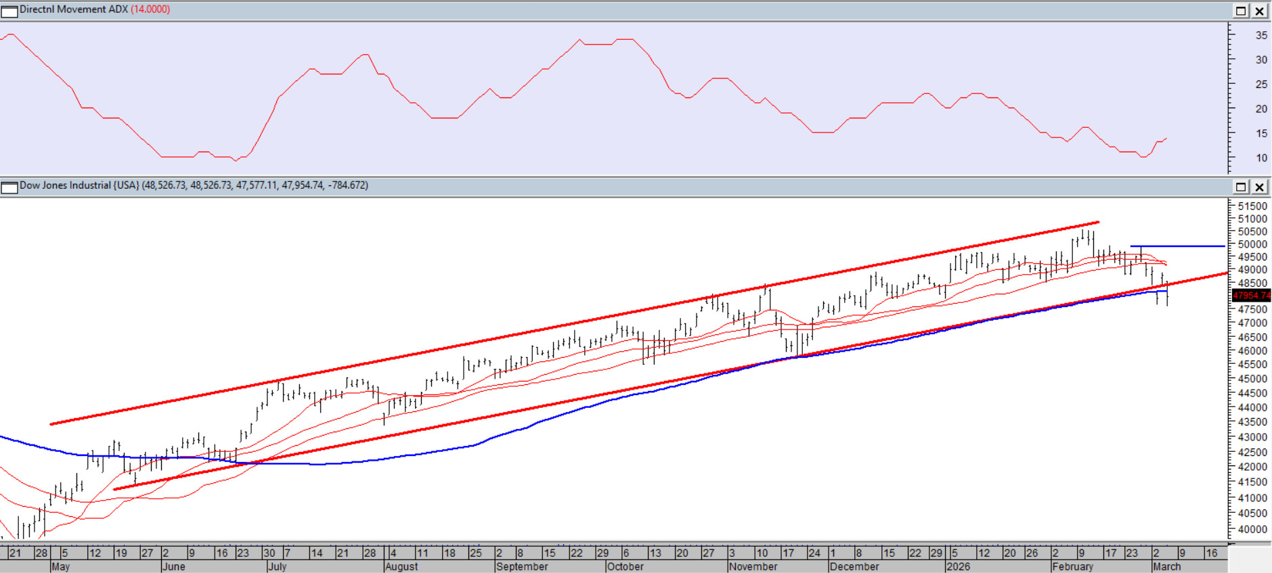
Task: Click the Dow Jones Industrial {USA} title text
Action: (79, 185)
